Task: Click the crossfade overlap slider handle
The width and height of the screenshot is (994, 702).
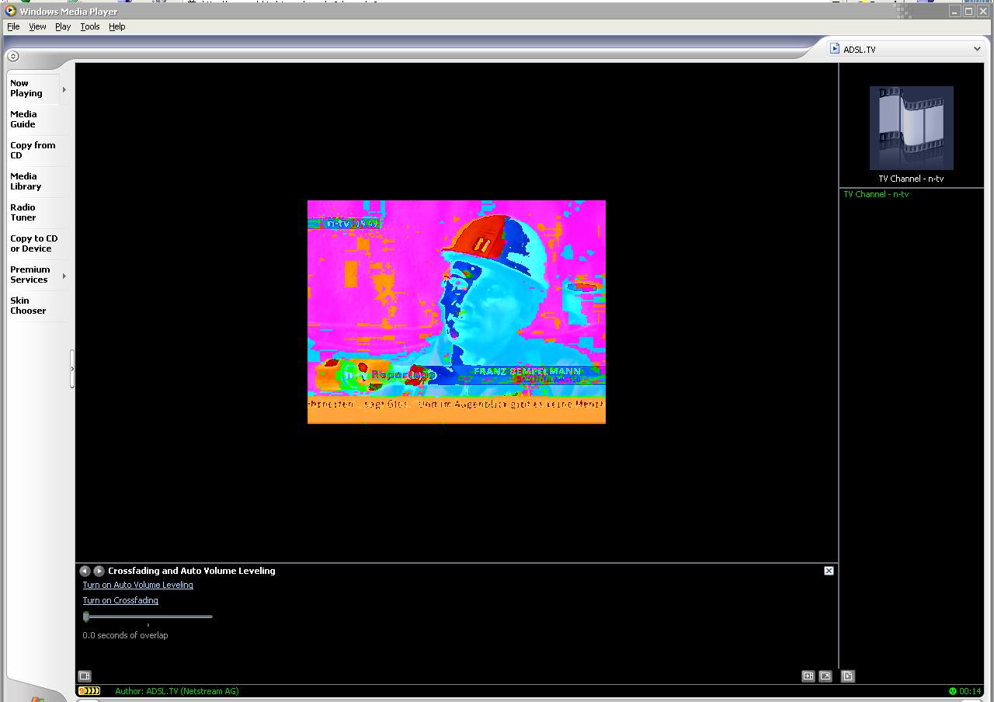Action: click(86, 617)
